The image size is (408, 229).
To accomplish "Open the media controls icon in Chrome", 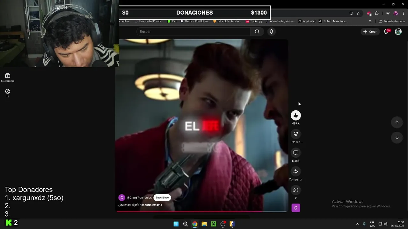I will point(388,13).
